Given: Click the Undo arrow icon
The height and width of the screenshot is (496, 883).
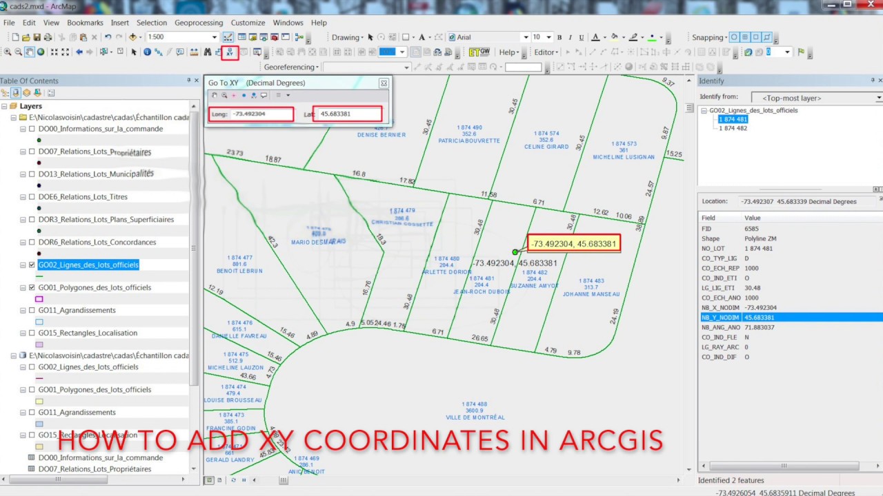Looking at the screenshot, I should click(x=108, y=37).
